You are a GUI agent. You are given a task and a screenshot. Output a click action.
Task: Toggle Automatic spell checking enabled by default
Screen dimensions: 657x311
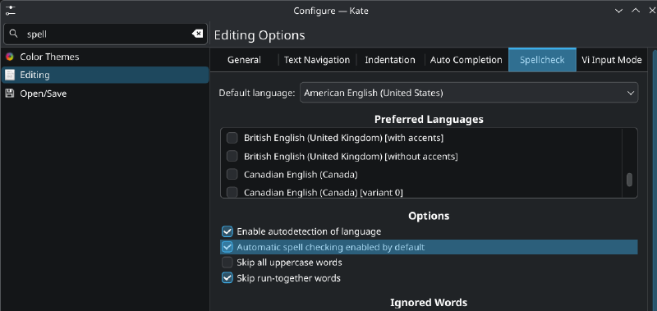tap(227, 247)
